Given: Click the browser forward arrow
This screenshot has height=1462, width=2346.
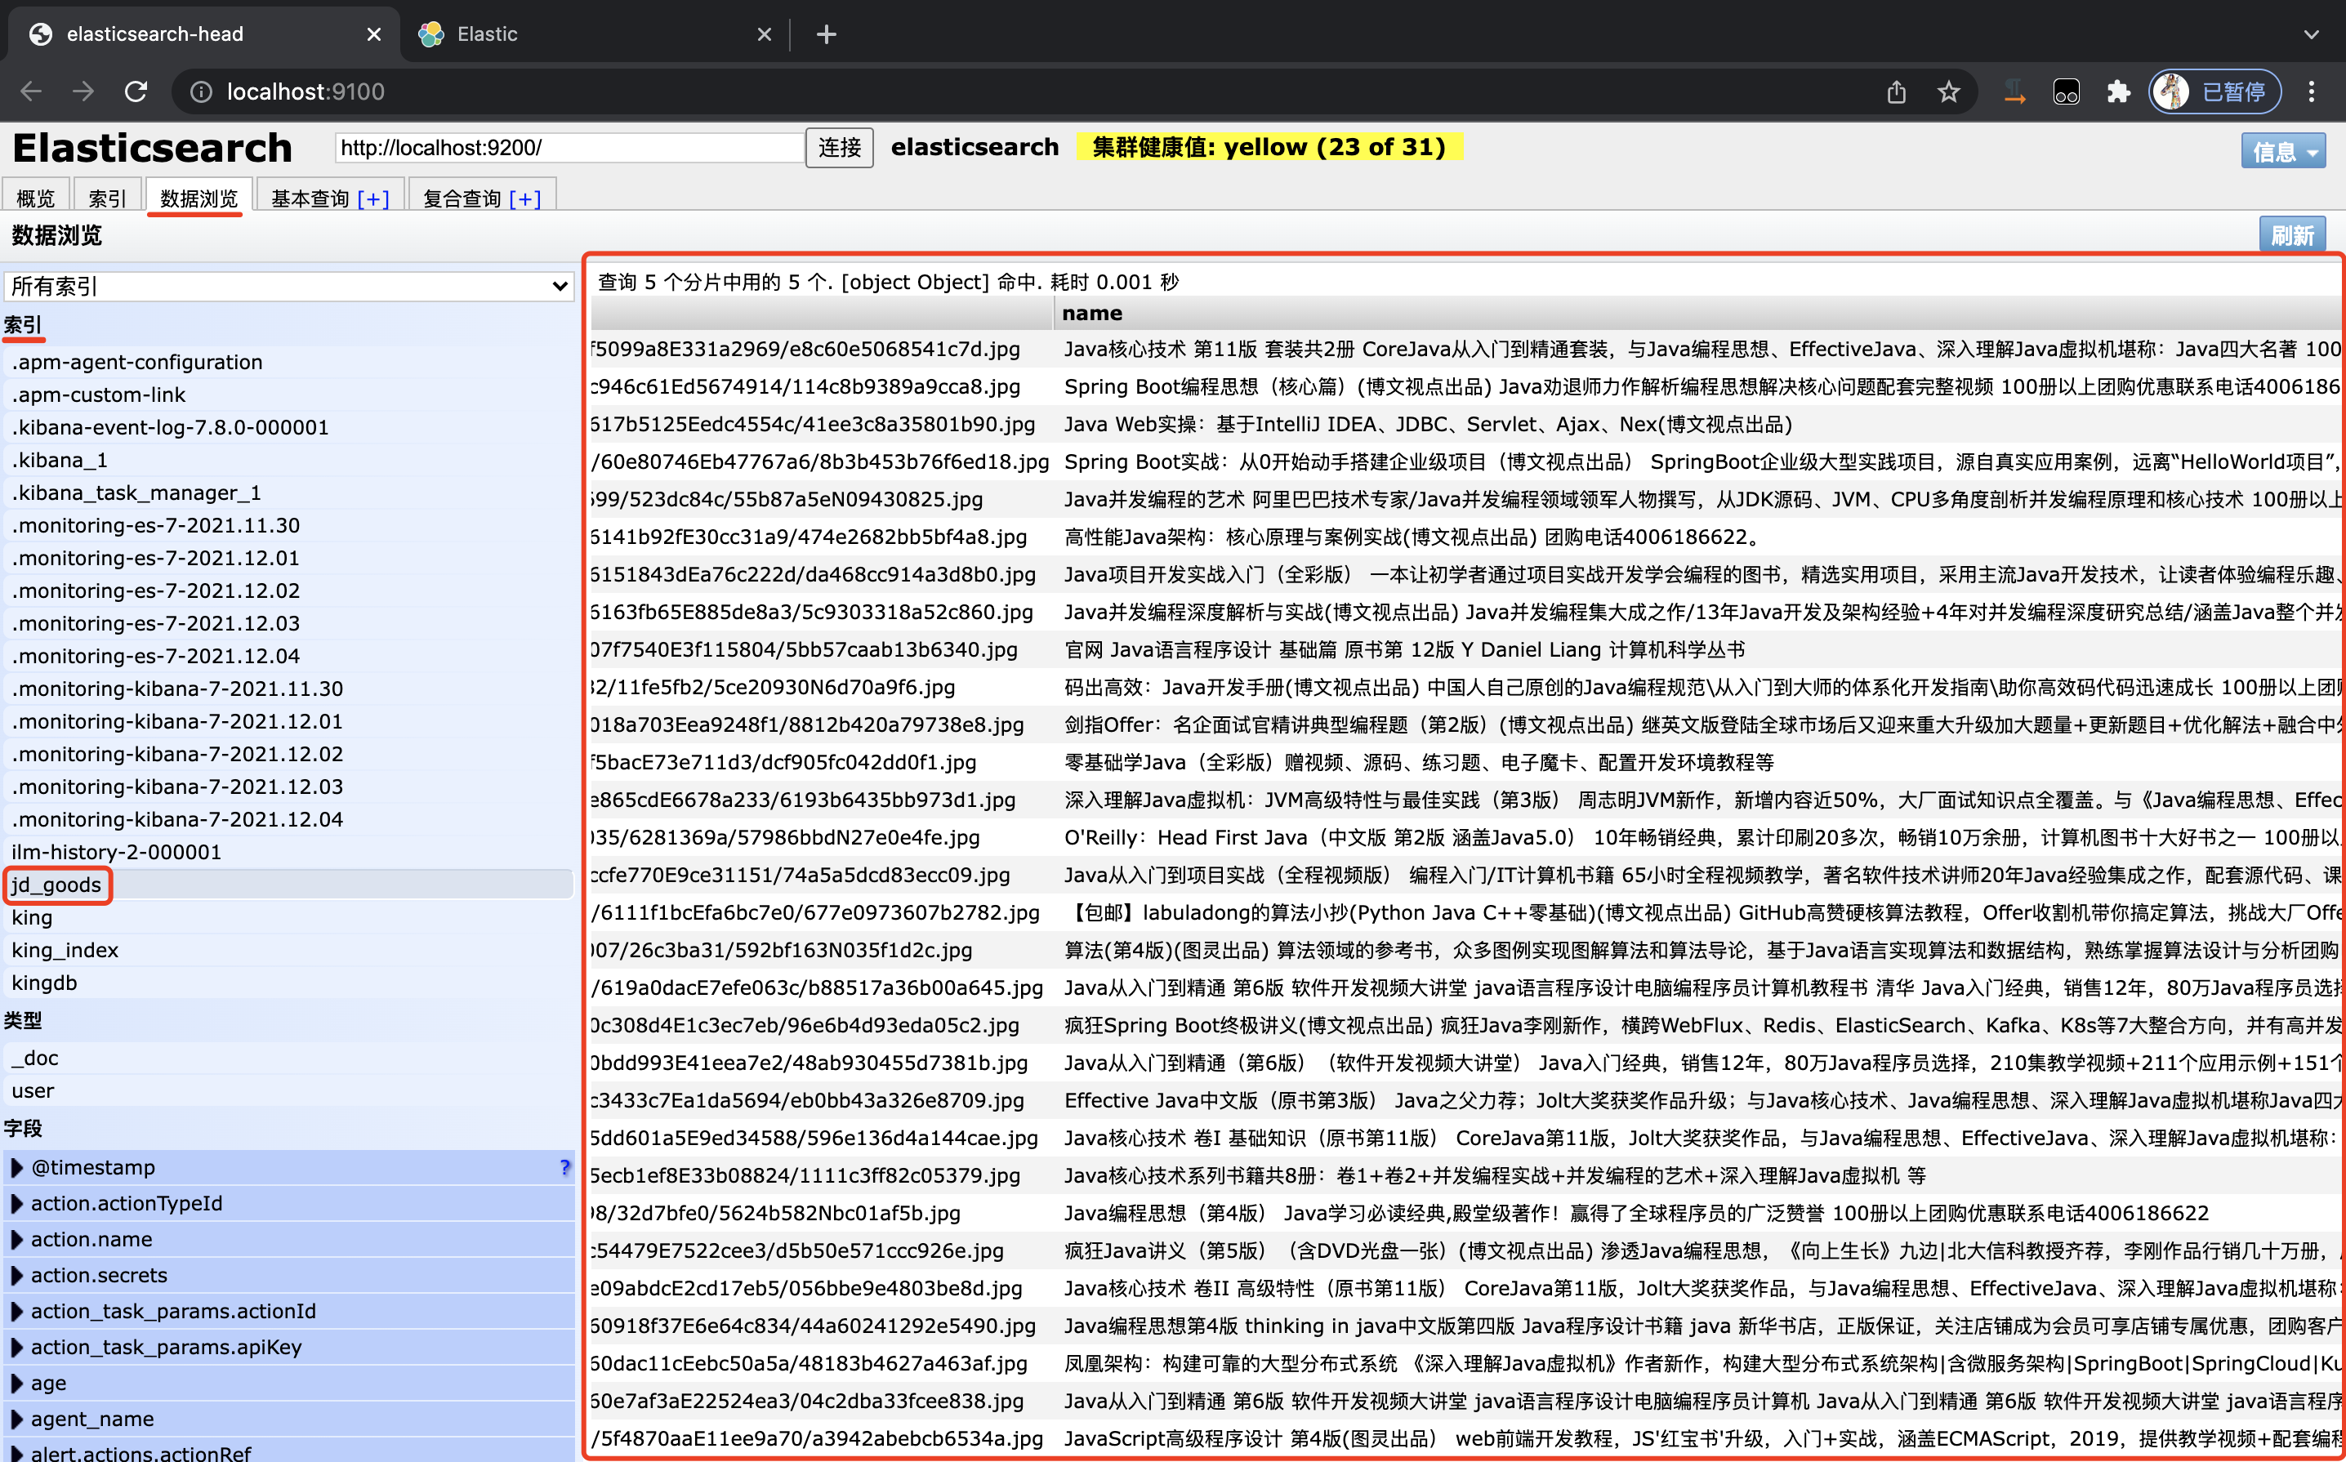Looking at the screenshot, I should [83, 91].
